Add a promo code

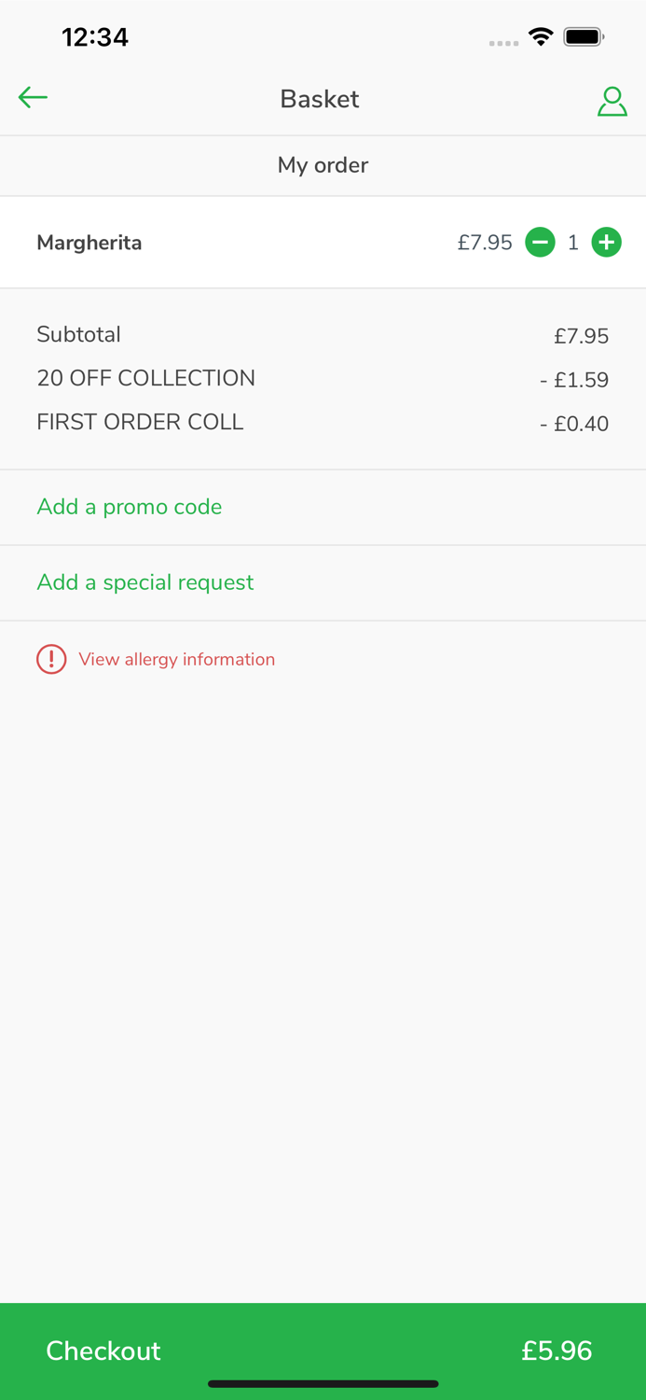click(x=130, y=507)
